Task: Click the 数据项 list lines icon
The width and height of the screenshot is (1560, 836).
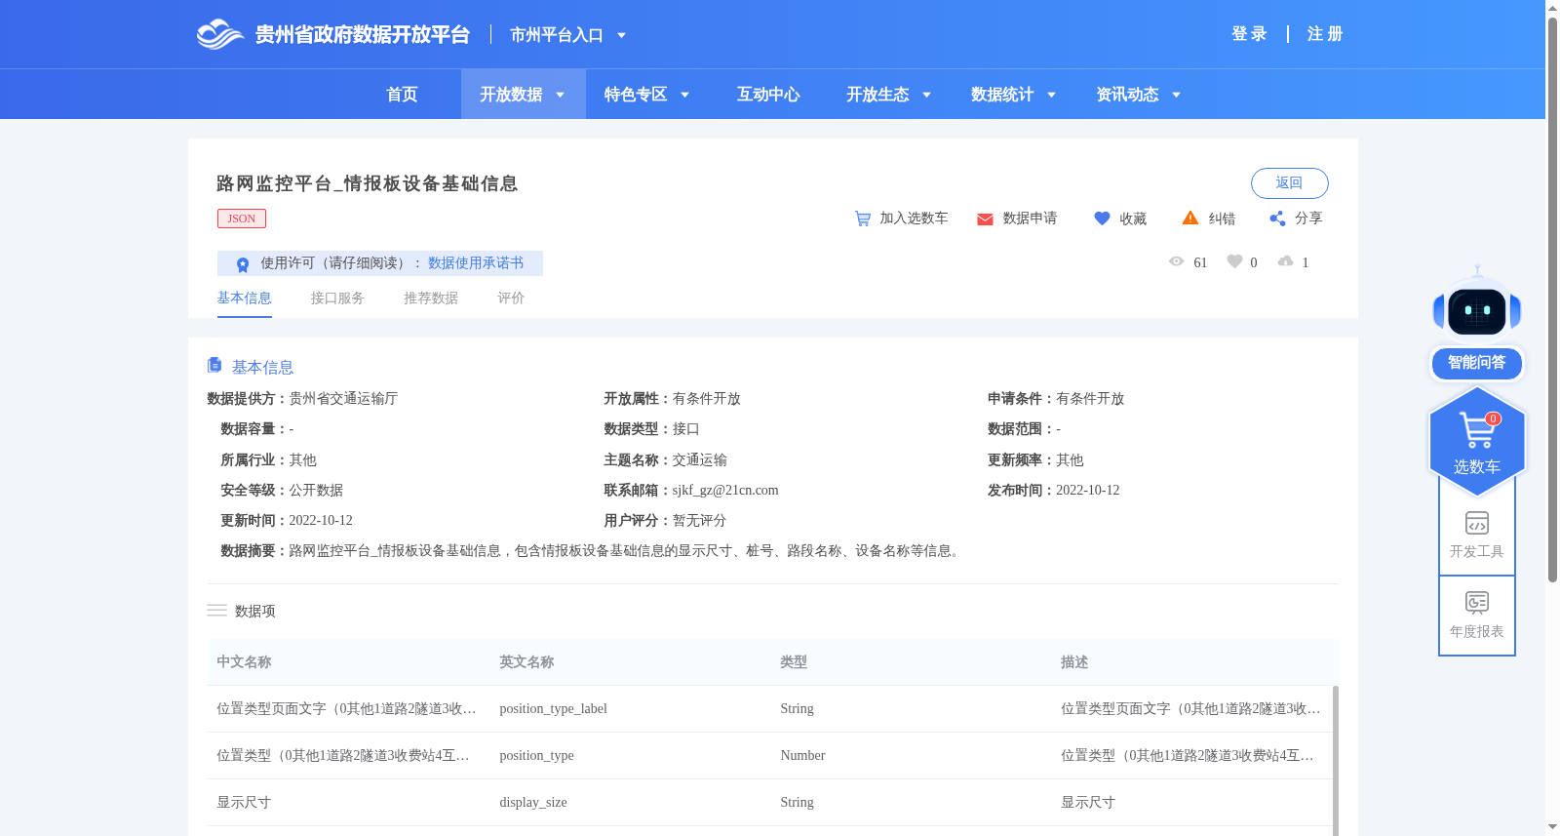Action: pyautogui.click(x=216, y=610)
